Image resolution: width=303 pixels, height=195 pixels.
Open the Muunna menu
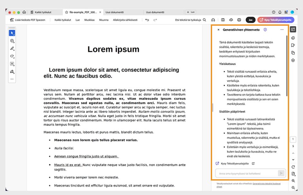[104, 20]
